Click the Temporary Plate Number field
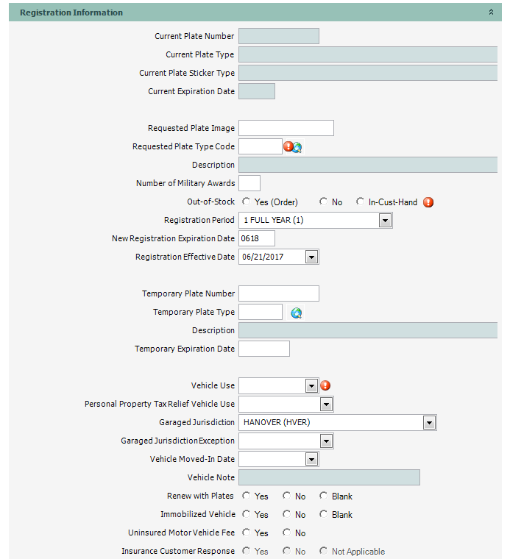The width and height of the screenshot is (510, 559). 279,293
